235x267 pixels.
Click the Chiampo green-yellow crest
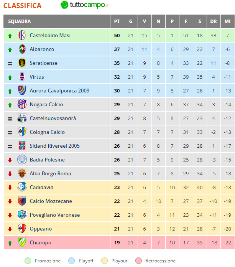click(x=22, y=242)
